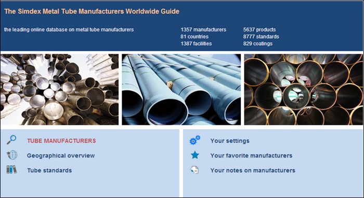View Your favorite manufacturers
This screenshot has height=198, width=364.
coord(251,155)
